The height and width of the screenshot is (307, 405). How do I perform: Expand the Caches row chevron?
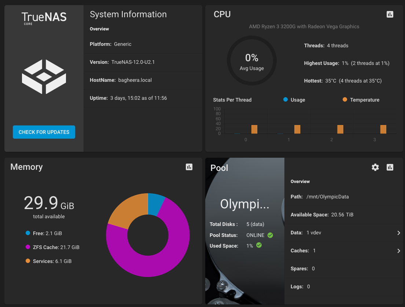[x=399, y=251]
